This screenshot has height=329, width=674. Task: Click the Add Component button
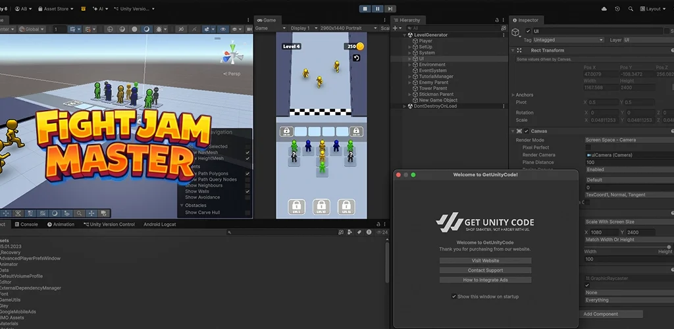click(611, 314)
